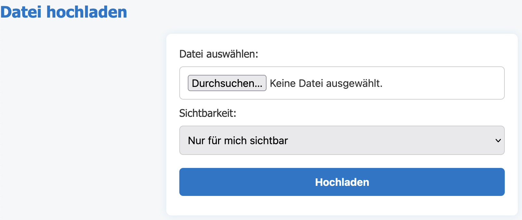
Task: Click the word 'ausgewählt.' in file status
Action: coord(354,83)
